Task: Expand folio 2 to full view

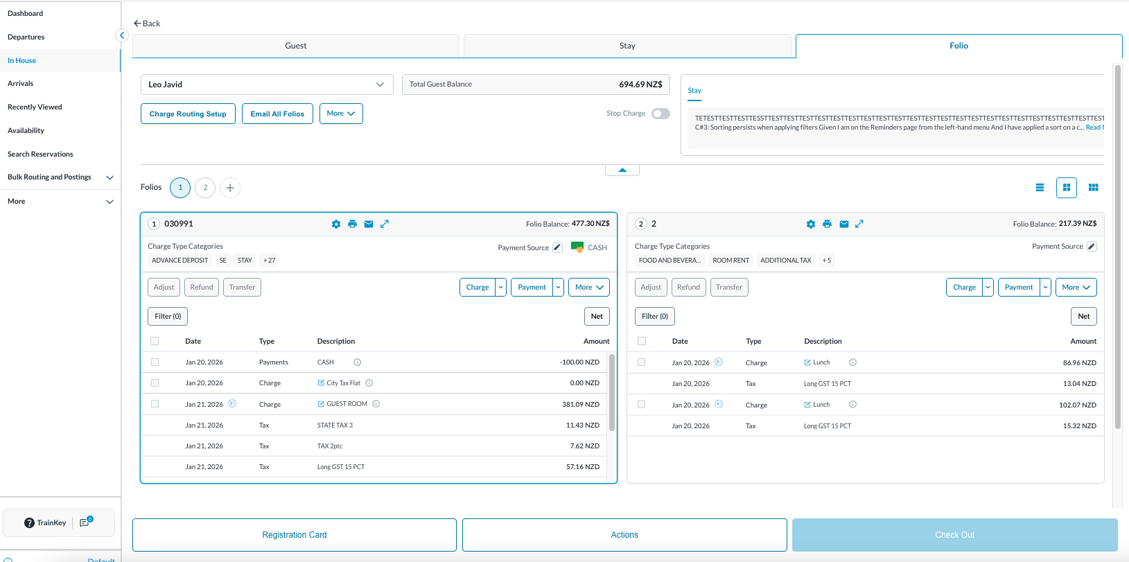Action: tap(859, 224)
